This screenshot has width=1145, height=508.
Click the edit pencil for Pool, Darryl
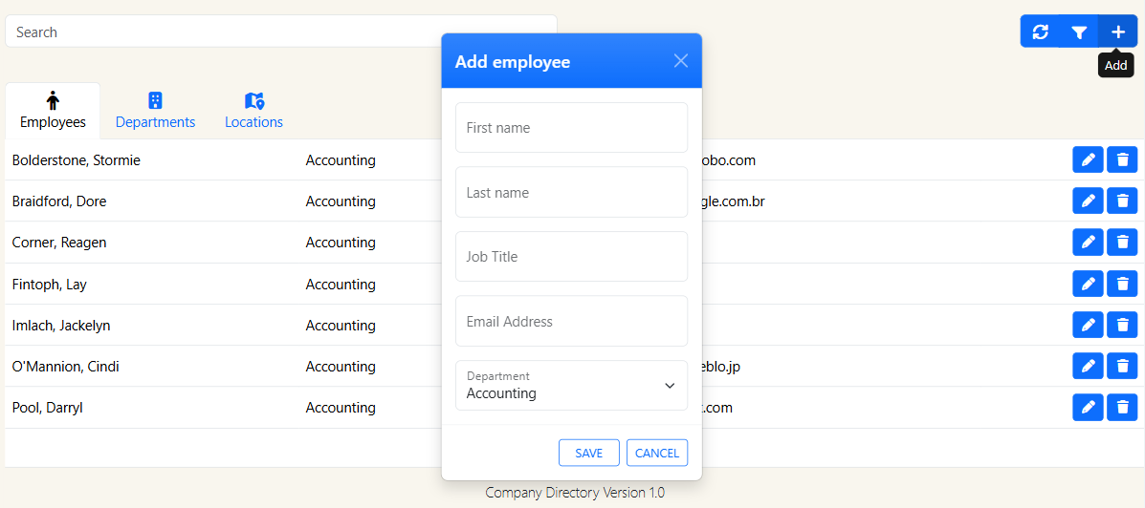coord(1088,408)
